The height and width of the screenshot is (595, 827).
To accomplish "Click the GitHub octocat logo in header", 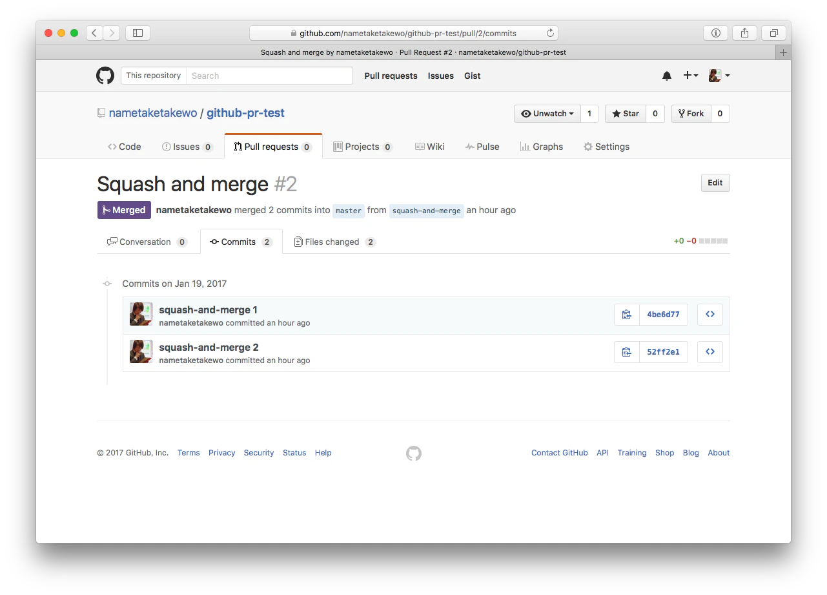I will pos(105,76).
